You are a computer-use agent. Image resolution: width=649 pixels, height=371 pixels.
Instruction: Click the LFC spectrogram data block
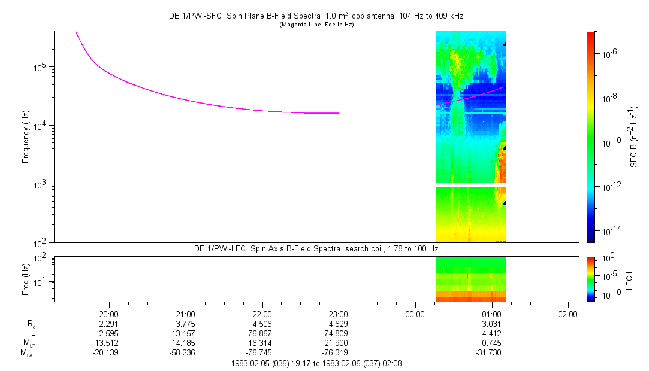pos(471,279)
